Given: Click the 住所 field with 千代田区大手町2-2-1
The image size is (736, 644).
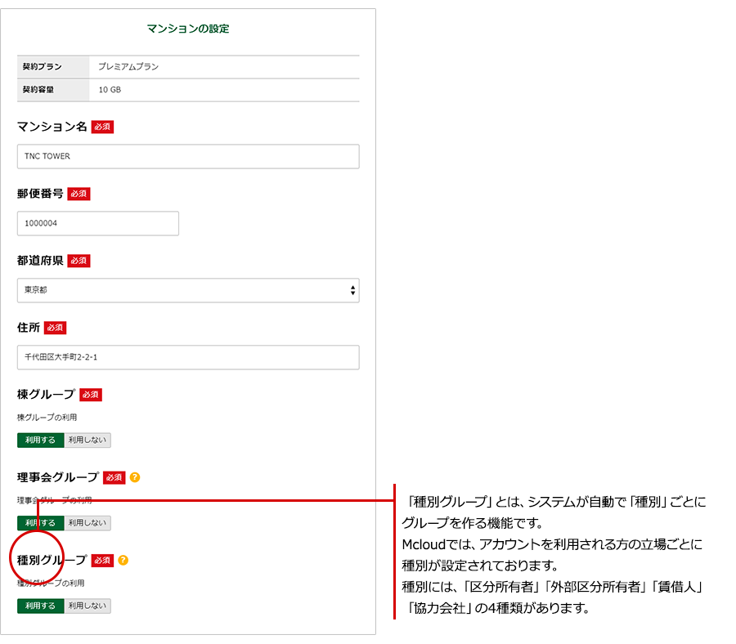Looking at the screenshot, I should 187,357.
